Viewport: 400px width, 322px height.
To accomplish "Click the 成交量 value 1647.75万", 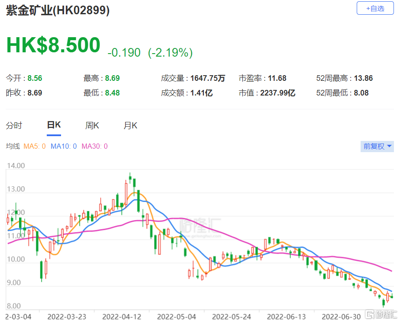I will click(x=208, y=78).
